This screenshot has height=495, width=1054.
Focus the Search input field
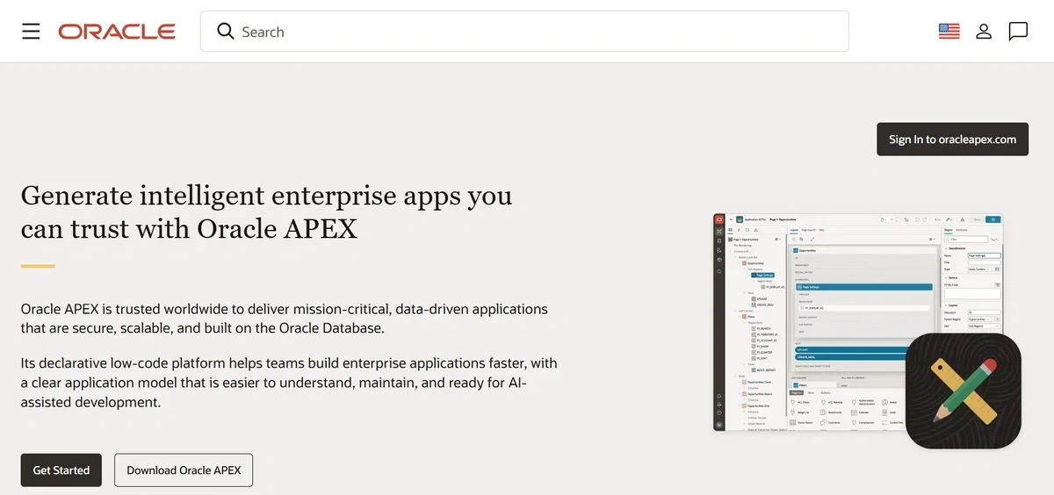point(524,32)
